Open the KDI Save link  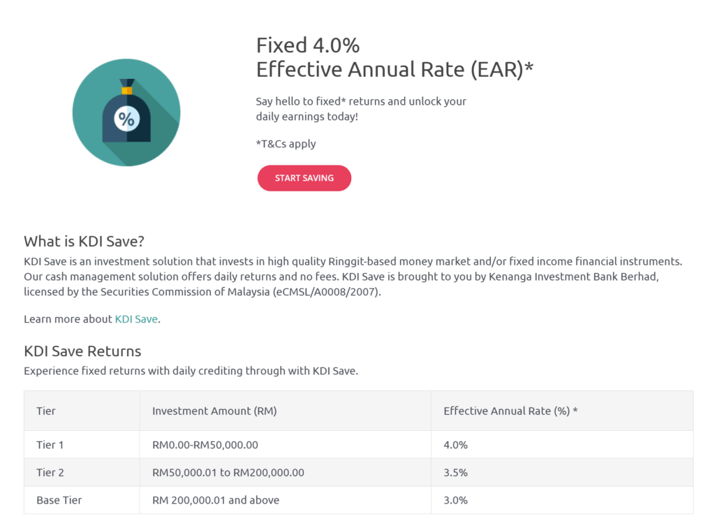click(x=136, y=319)
